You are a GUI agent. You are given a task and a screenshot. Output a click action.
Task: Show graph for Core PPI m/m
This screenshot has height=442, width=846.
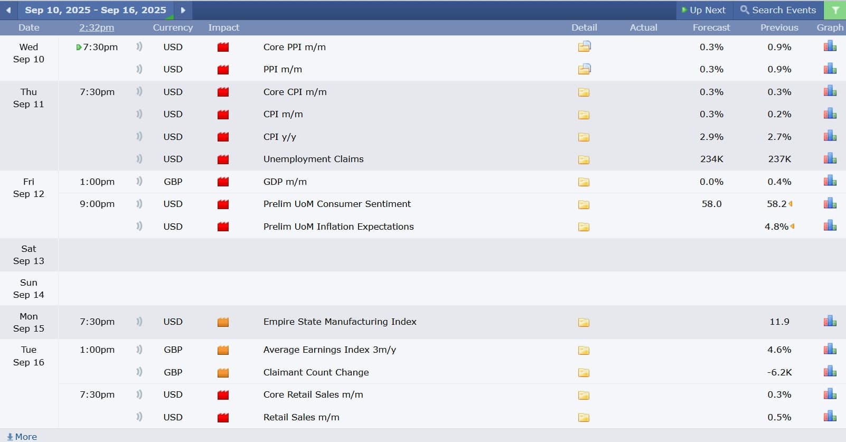pyautogui.click(x=830, y=46)
